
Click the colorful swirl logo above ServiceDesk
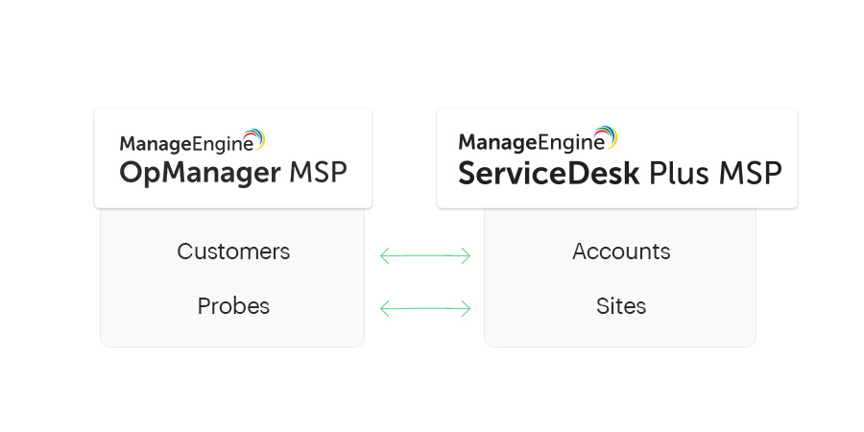(606, 137)
